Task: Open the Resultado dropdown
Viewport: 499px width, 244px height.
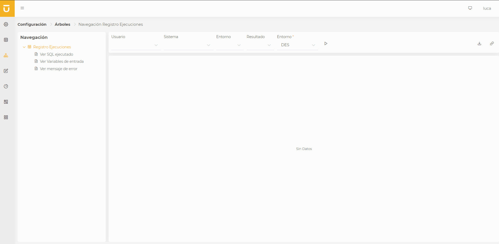Action: pyautogui.click(x=260, y=45)
